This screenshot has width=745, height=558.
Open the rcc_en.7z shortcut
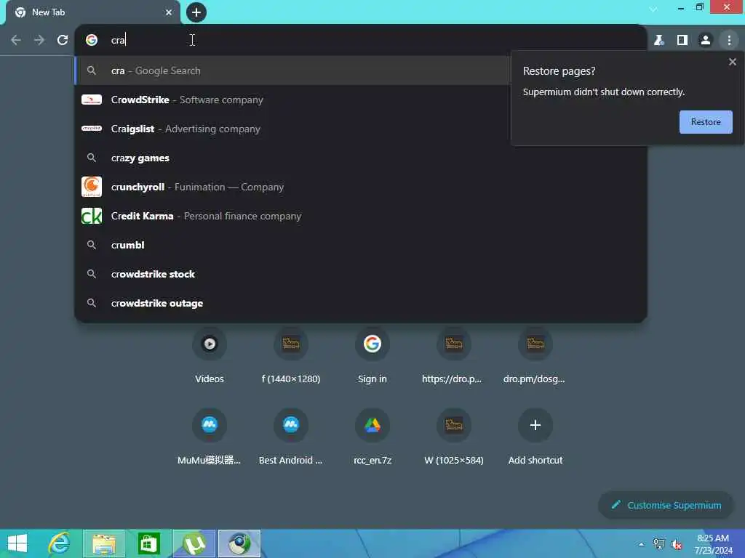[372, 437]
